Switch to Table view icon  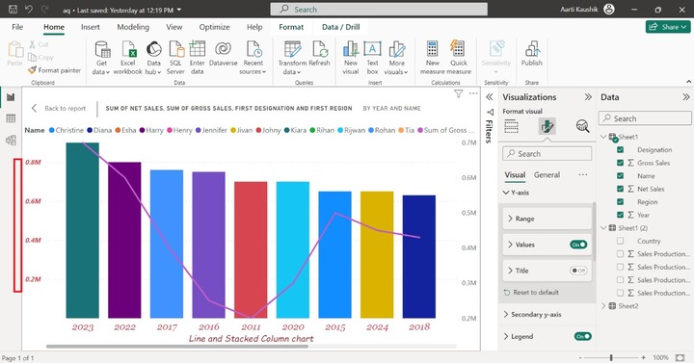(x=11, y=118)
